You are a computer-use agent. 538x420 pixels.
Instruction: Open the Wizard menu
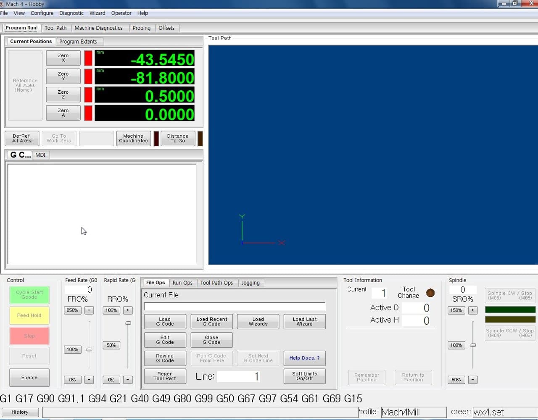97,13
